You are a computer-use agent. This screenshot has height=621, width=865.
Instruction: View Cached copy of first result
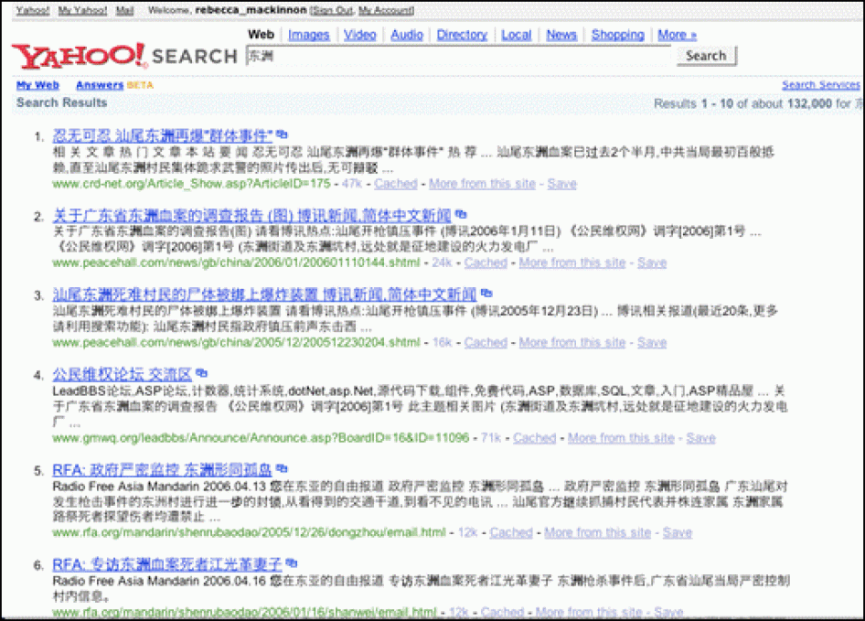(x=395, y=184)
